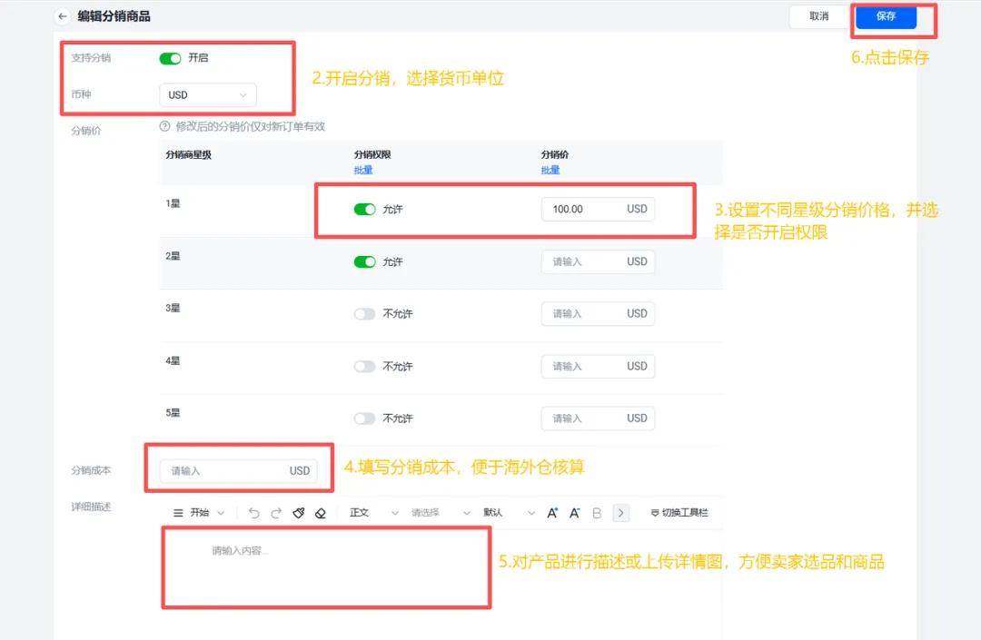981x640 pixels.
Task: Click the blue 保存 button
Action: coord(885,16)
